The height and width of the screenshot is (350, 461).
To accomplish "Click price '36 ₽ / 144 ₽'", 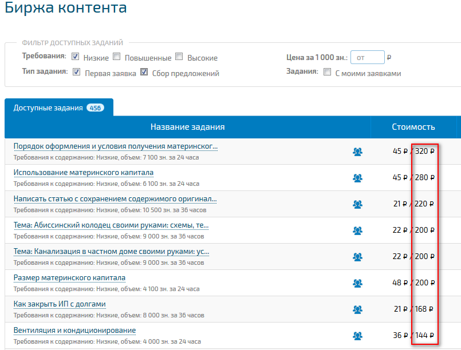I will coord(413,335).
